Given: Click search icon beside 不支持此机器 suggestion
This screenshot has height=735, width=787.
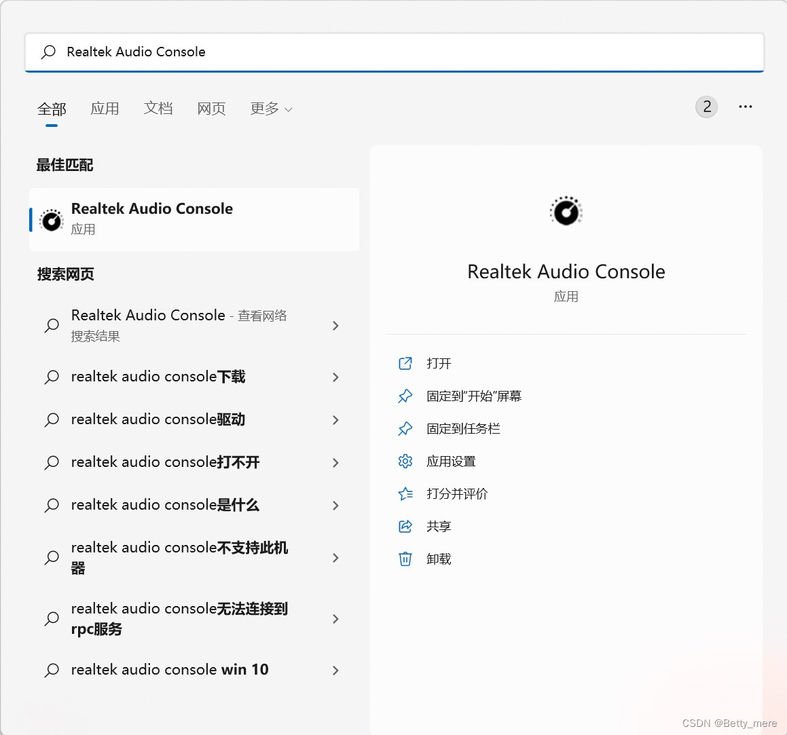Looking at the screenshot, I should (52, 557).
